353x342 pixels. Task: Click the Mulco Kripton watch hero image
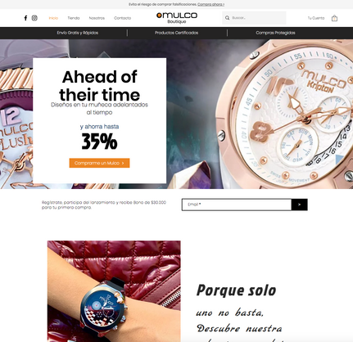pyautogui.click(x=284, y=115)
